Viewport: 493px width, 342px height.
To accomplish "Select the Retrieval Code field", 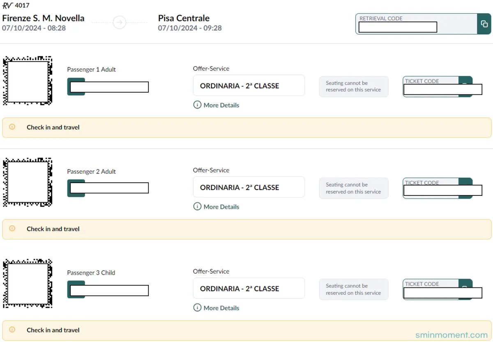I will pos(416,24).
